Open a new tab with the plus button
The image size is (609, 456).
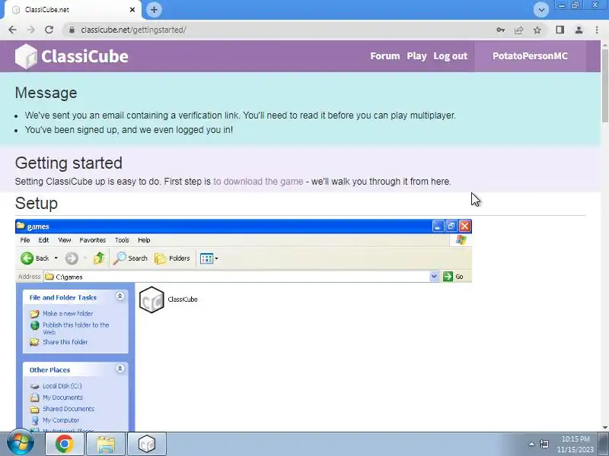coord(155,10)
